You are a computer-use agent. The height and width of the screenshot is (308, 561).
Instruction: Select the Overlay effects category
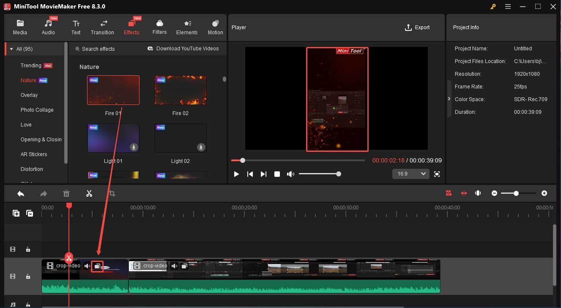(29, 95)
